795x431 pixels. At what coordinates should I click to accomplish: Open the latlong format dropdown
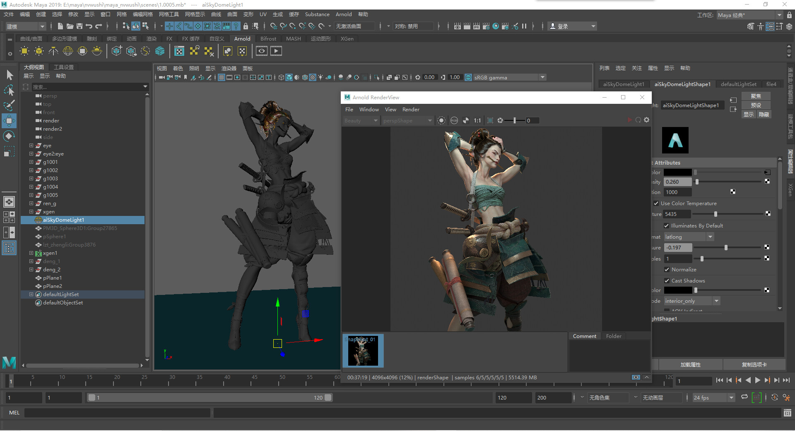[x=689, y=237]
